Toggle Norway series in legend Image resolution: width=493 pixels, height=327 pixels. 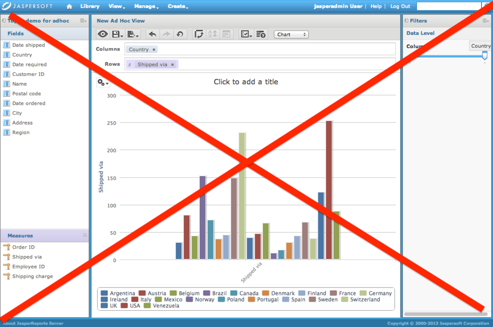pos(200,300)
